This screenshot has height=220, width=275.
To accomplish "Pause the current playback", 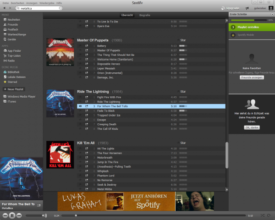I will tap(12, 215).
